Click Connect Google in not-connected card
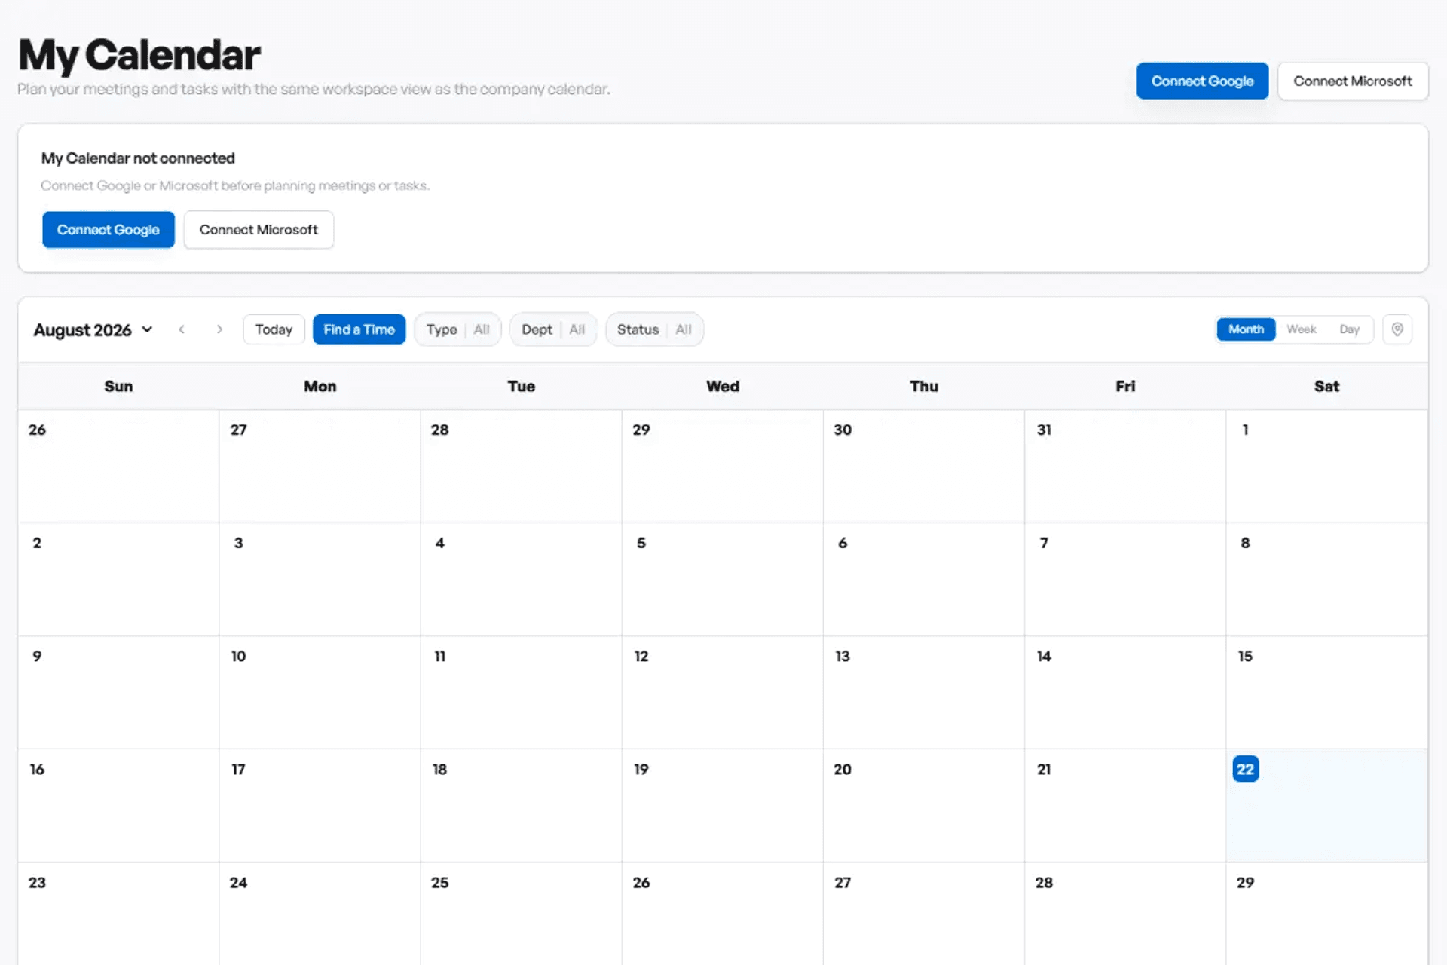This screenshot has height=965, width=1447. click(x=109, y=229)
